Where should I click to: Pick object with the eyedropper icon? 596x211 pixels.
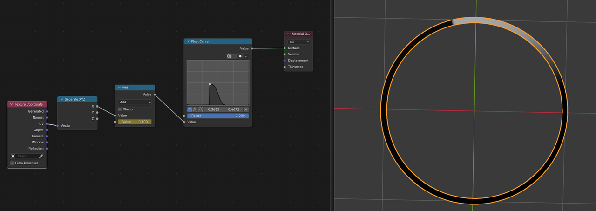pos(41,156)
